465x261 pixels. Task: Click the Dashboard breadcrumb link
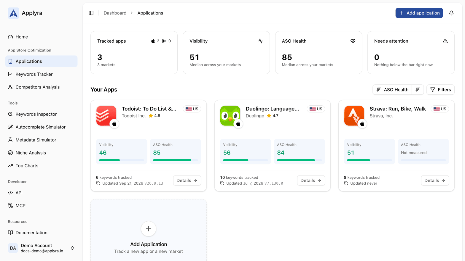(x=115, y=13)
